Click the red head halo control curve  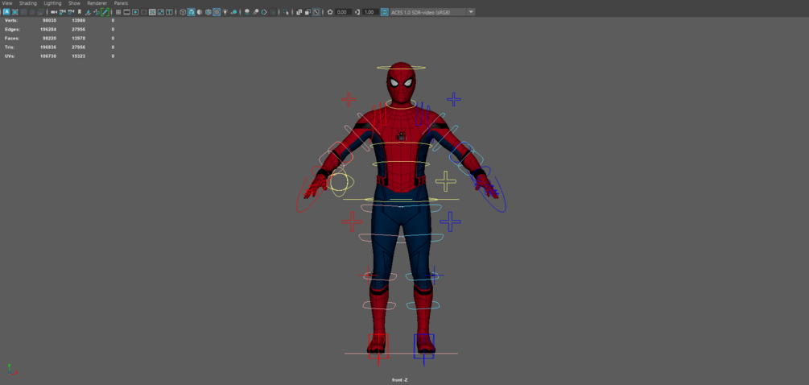(x=400, y=67)
